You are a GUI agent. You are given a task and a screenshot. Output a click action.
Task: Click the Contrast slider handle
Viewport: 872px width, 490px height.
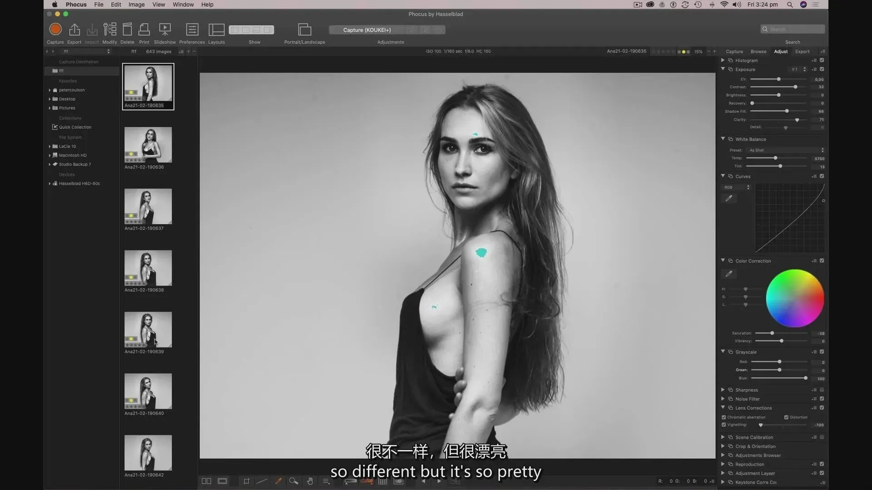tap(795, 87)
